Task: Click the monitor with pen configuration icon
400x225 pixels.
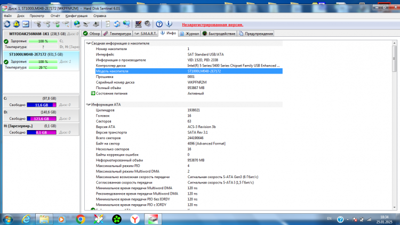Action: 138,24
